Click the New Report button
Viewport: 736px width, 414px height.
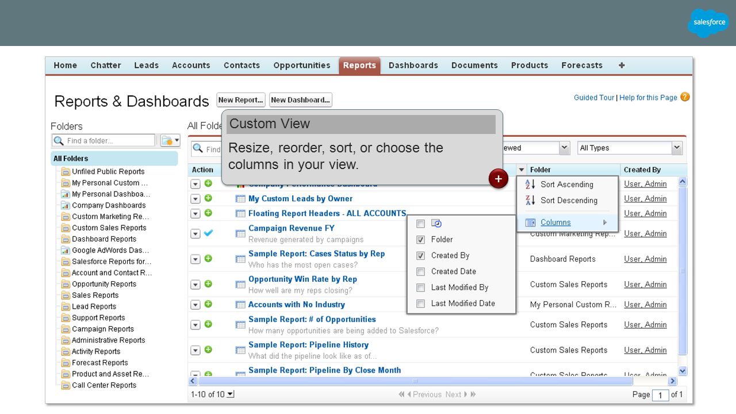[241, 100]
